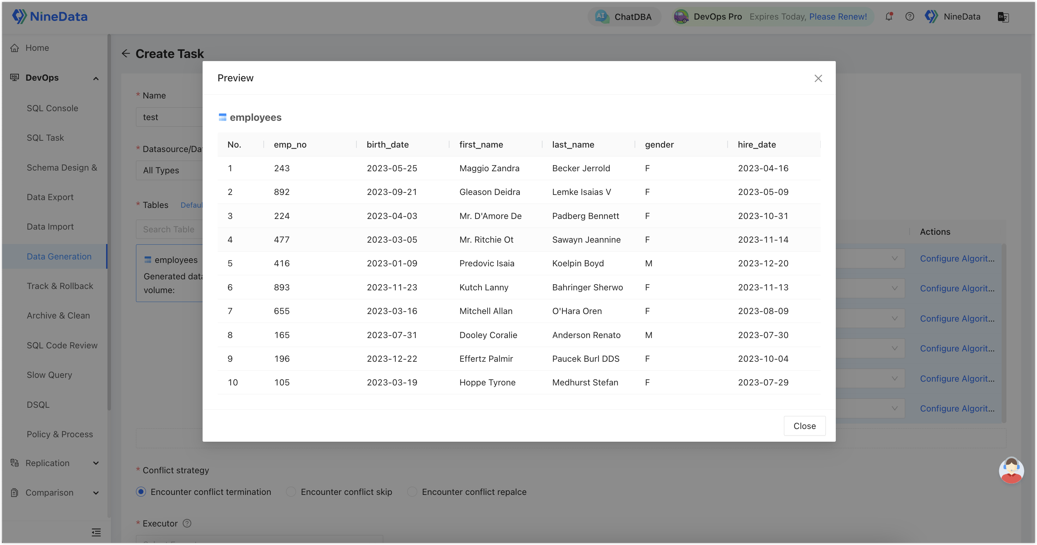Click third Configure Algorithm link
Viewport: 1037px width, 545px height.
click(957, 318)
